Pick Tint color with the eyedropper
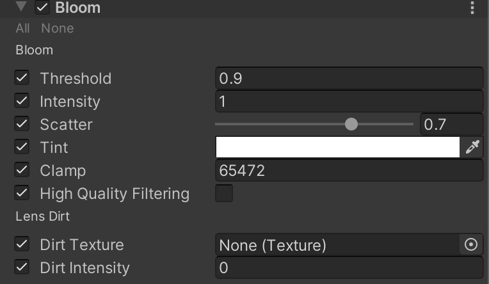This screenshot has height=284, width=489. point(472,147)
